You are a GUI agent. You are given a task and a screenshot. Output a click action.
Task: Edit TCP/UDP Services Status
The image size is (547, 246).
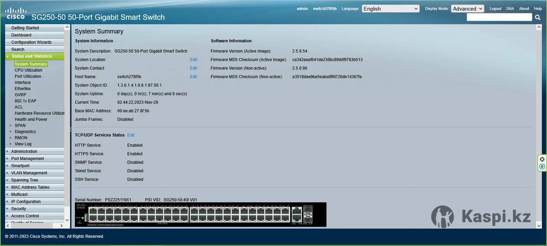tap(131, 135)
